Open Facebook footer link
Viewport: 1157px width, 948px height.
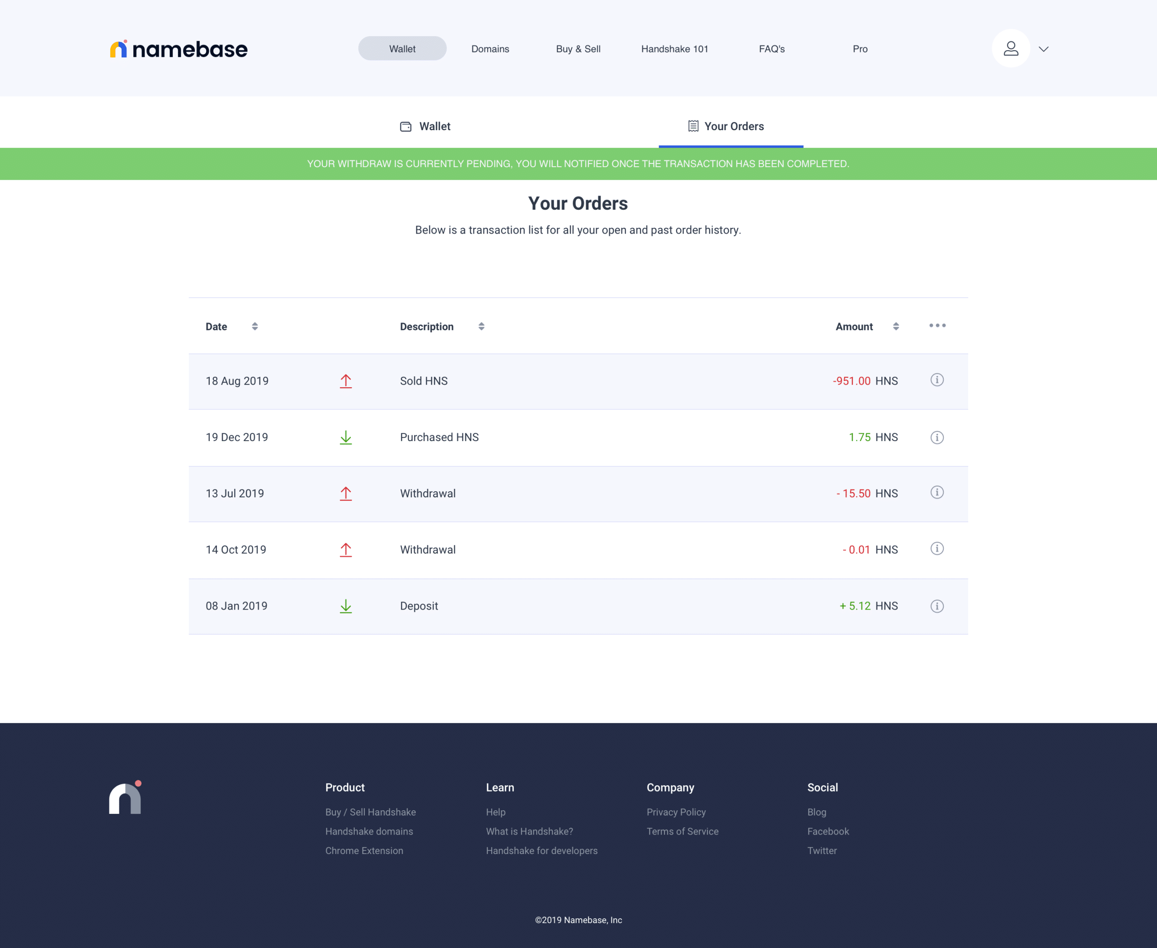click(x=828, y=831)
